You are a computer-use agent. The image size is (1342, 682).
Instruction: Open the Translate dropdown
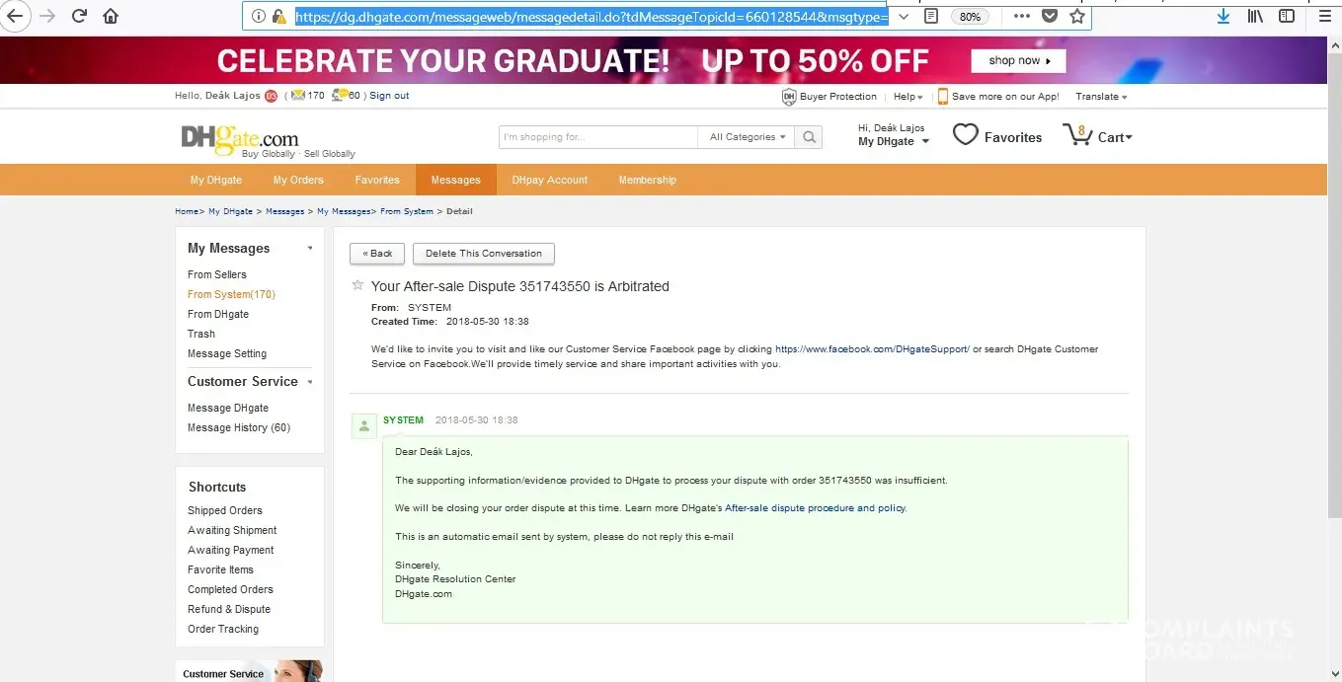pos(1101,97)
